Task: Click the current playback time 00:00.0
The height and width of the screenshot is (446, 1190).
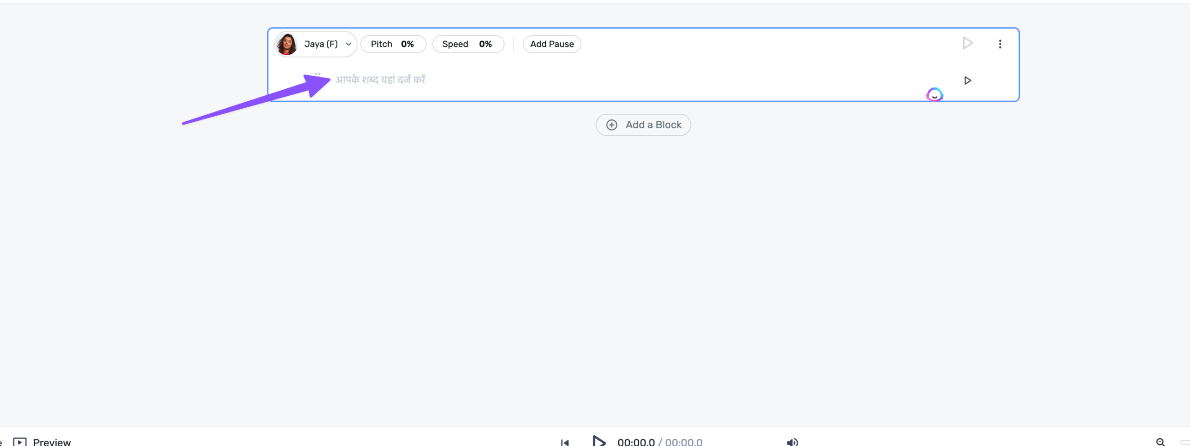Action: point(635,442)
